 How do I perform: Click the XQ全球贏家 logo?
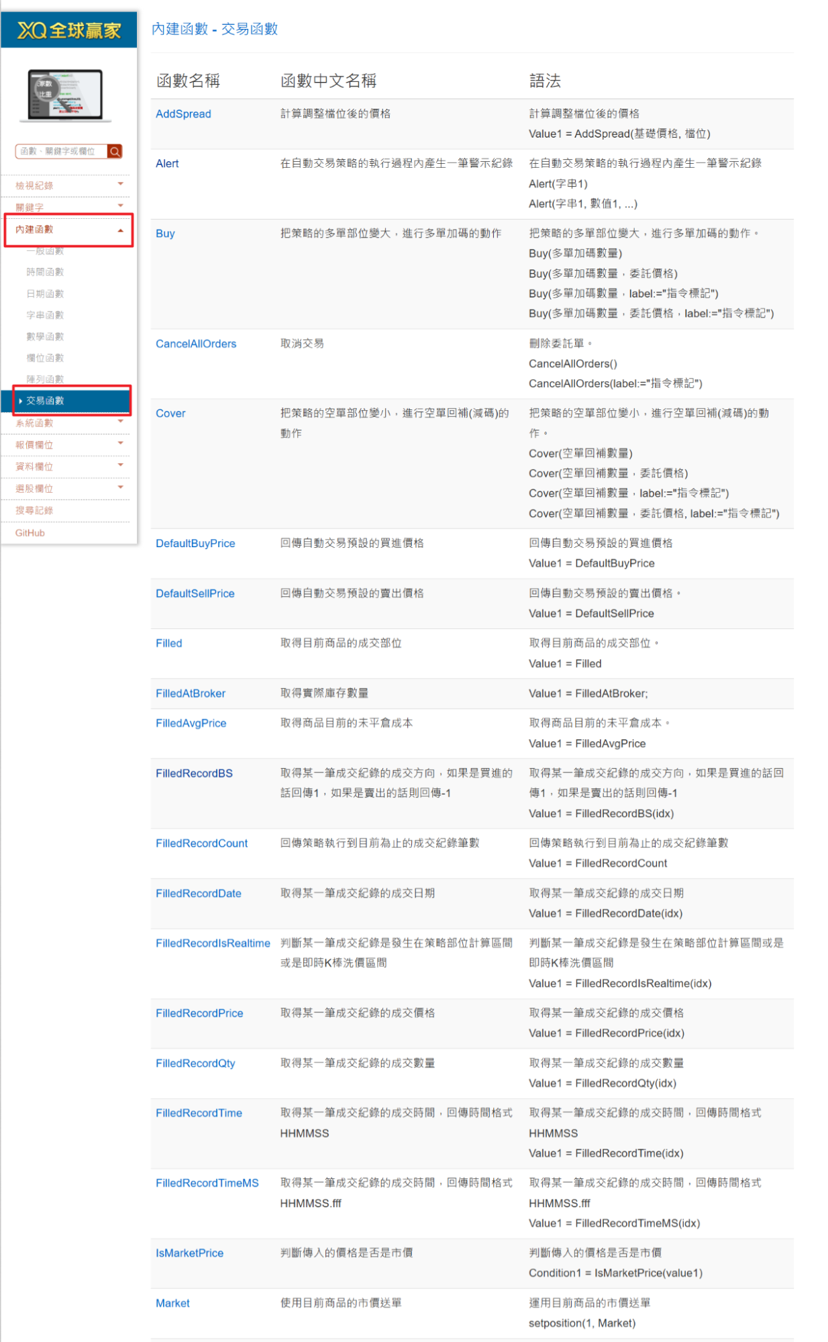click(68, 30)
